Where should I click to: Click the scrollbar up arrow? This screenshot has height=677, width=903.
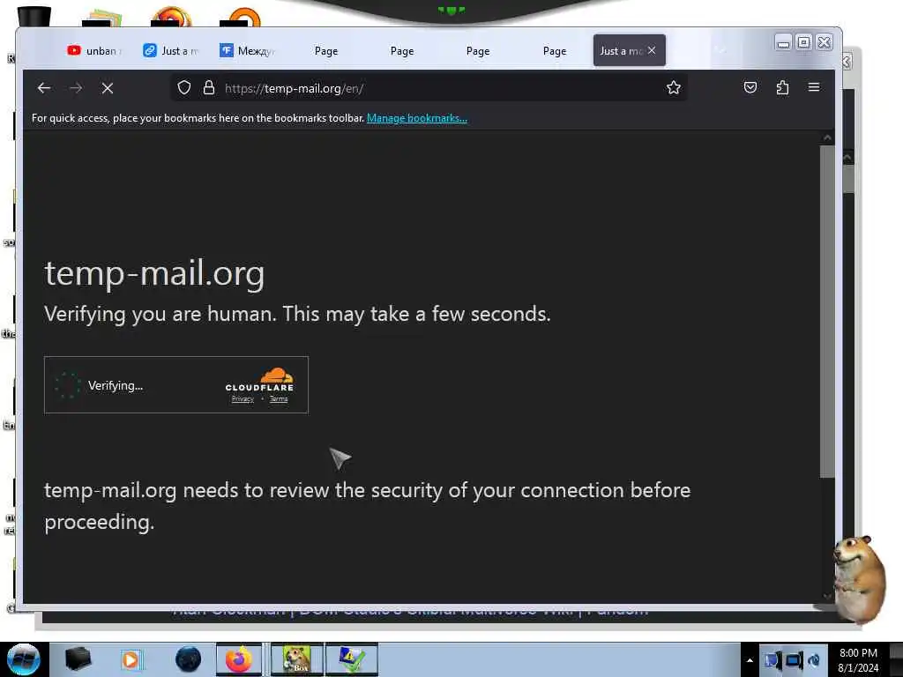(x=827, y=138)
